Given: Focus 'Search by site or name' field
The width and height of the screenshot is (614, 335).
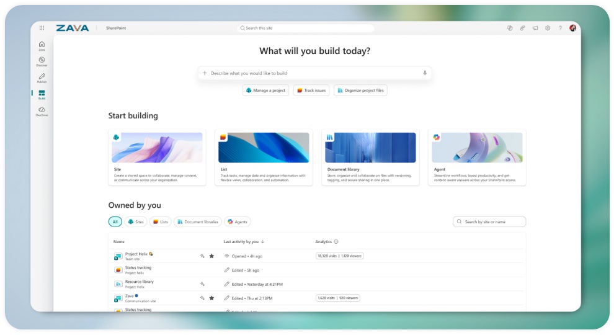Looking at the screenshot, I should (x=489, y=221).
